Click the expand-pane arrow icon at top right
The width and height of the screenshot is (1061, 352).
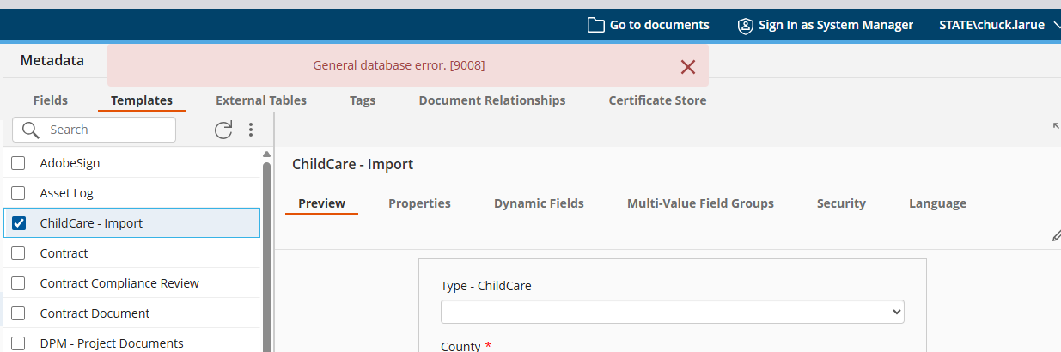tap(1056, 126)
